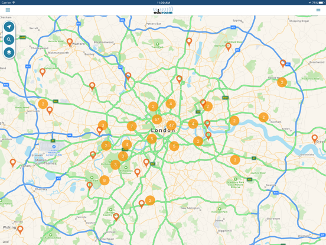The image size is (326, 245).
Task: Select cluster 2 left of New Addington
Action: click(x=150, y=201)
